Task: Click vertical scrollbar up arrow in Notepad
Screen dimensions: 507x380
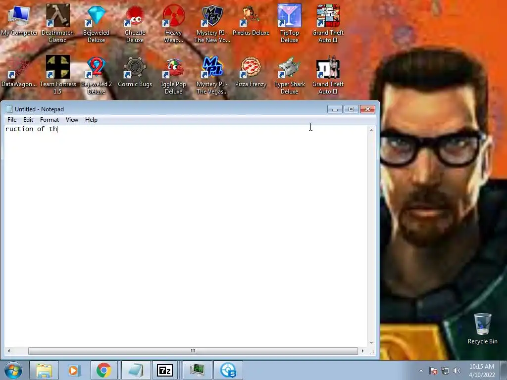Action: click(x=371, y=130)
